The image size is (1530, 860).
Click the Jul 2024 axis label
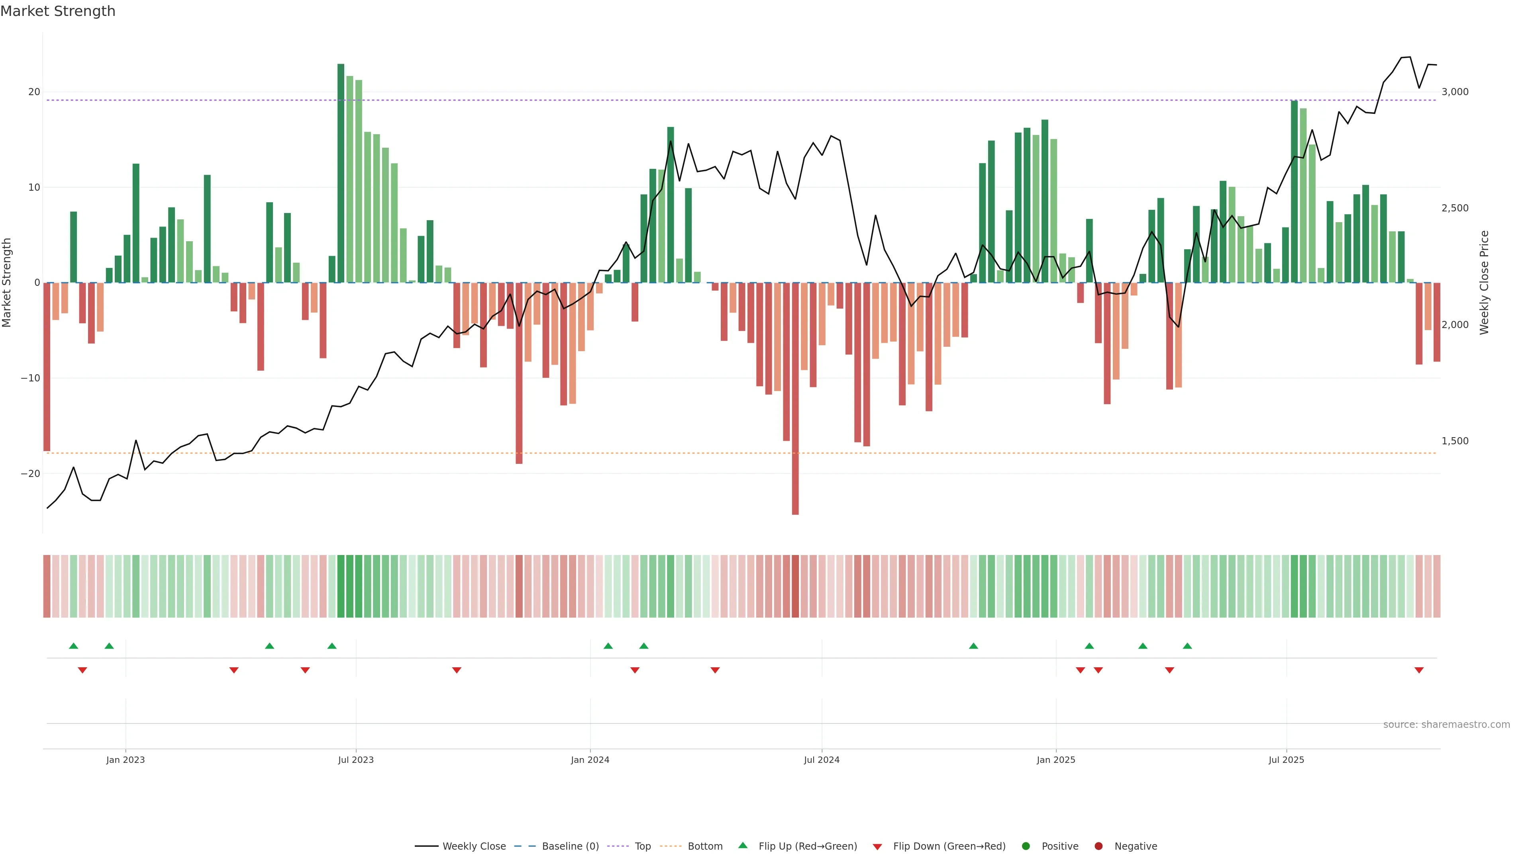click(822, 760)
